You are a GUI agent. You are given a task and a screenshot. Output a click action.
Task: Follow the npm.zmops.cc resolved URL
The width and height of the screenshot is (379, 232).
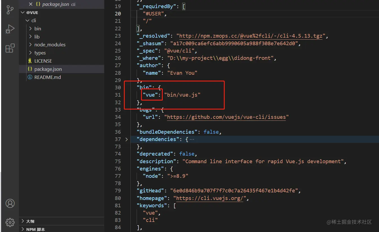coord(251,36)
